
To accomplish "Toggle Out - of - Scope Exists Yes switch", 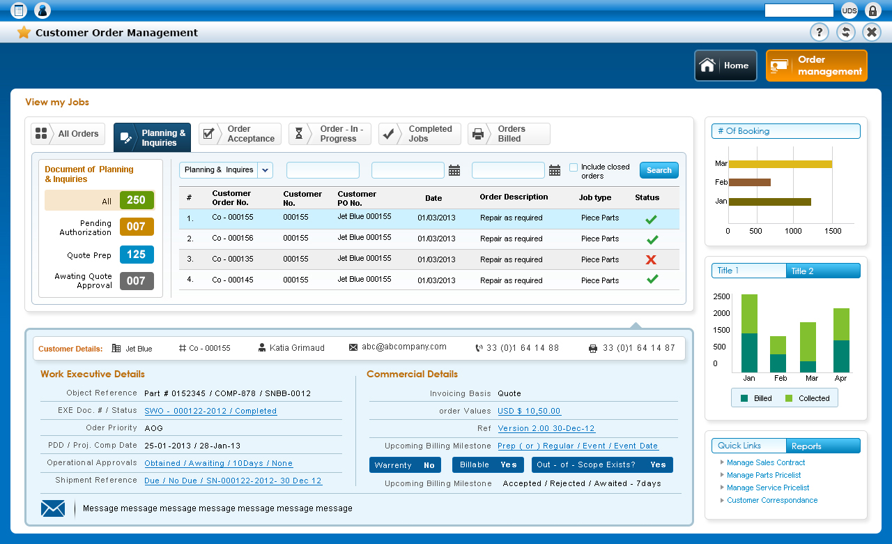I will 603,465.
